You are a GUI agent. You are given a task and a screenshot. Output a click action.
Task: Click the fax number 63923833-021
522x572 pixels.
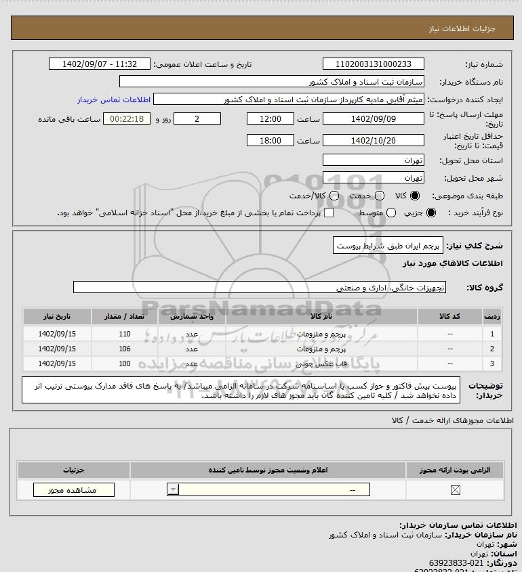[x=456, y=563]
